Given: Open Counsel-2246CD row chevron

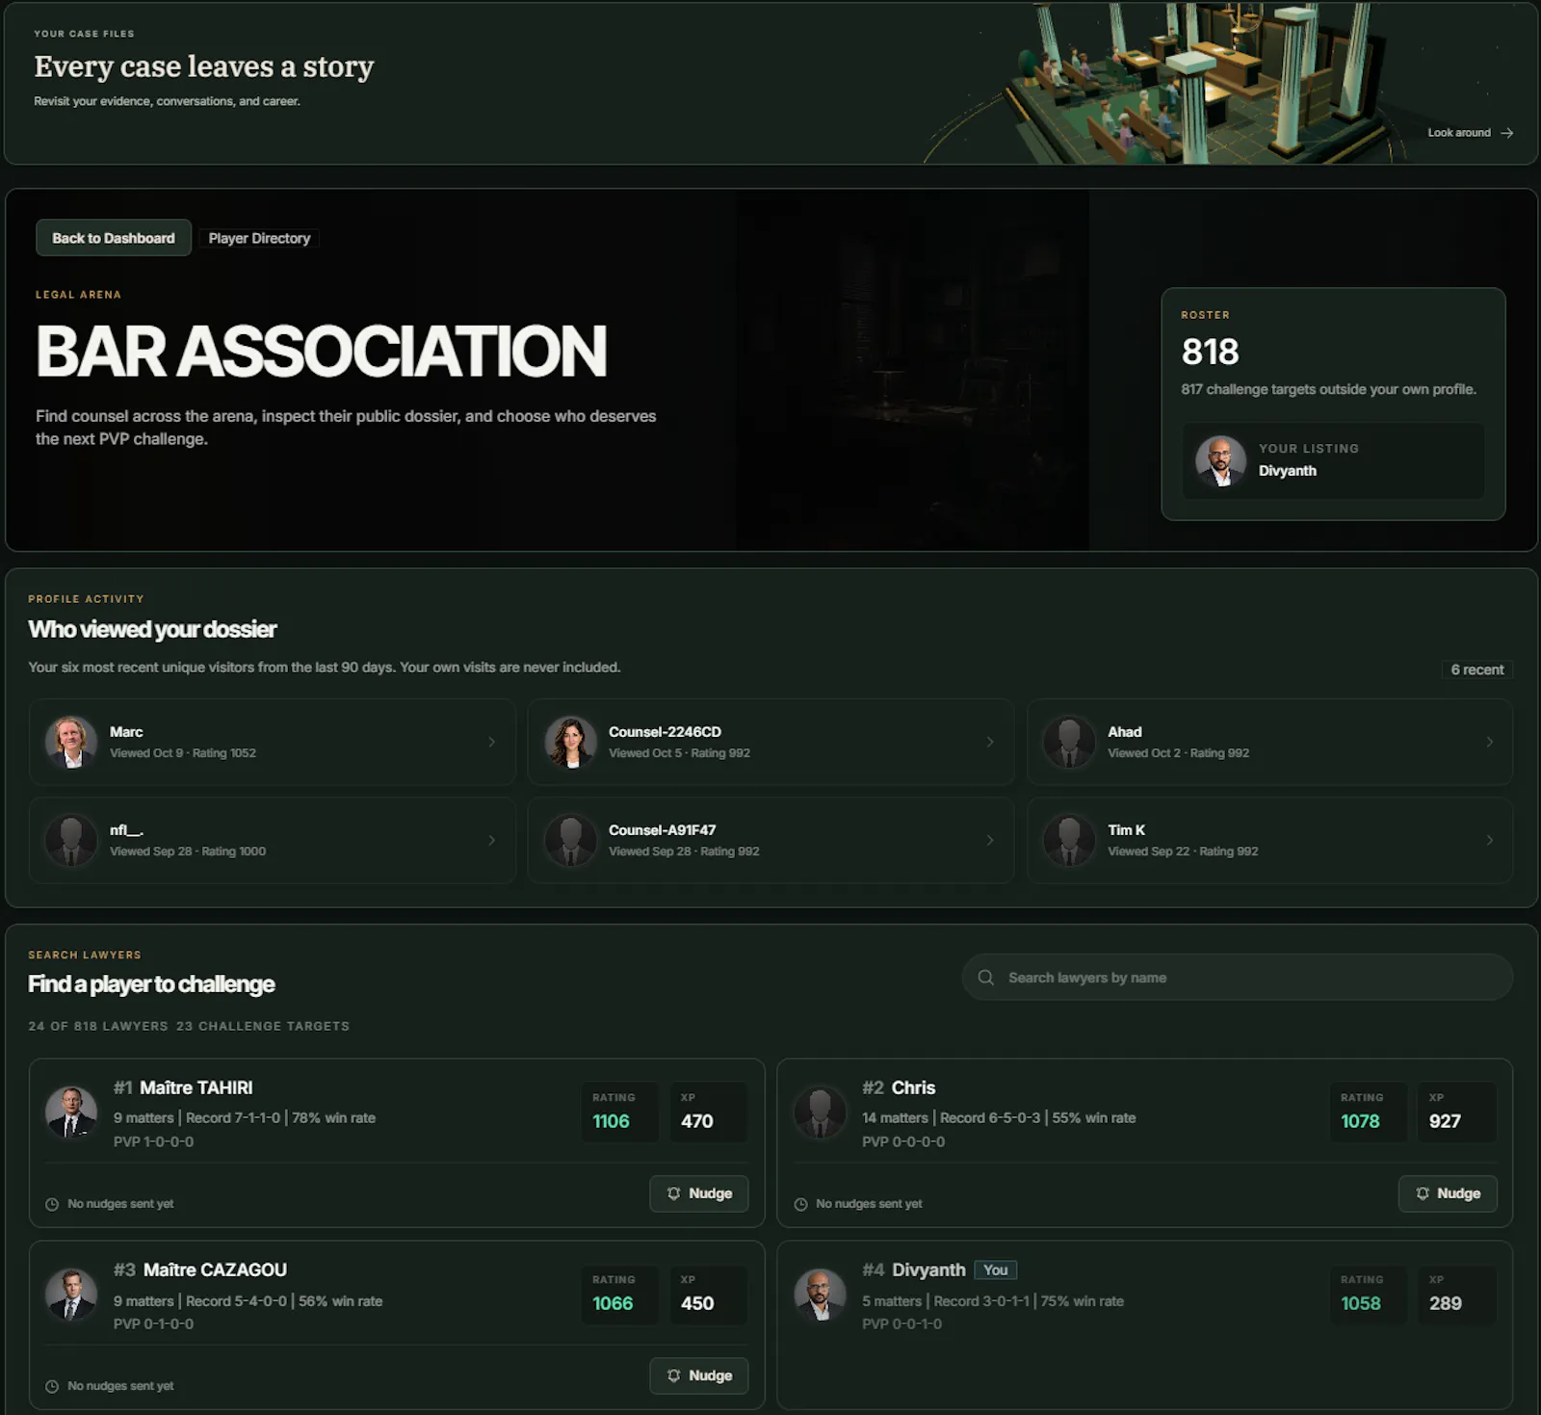Looking at the screenshot, I should (x=990, y=742).
